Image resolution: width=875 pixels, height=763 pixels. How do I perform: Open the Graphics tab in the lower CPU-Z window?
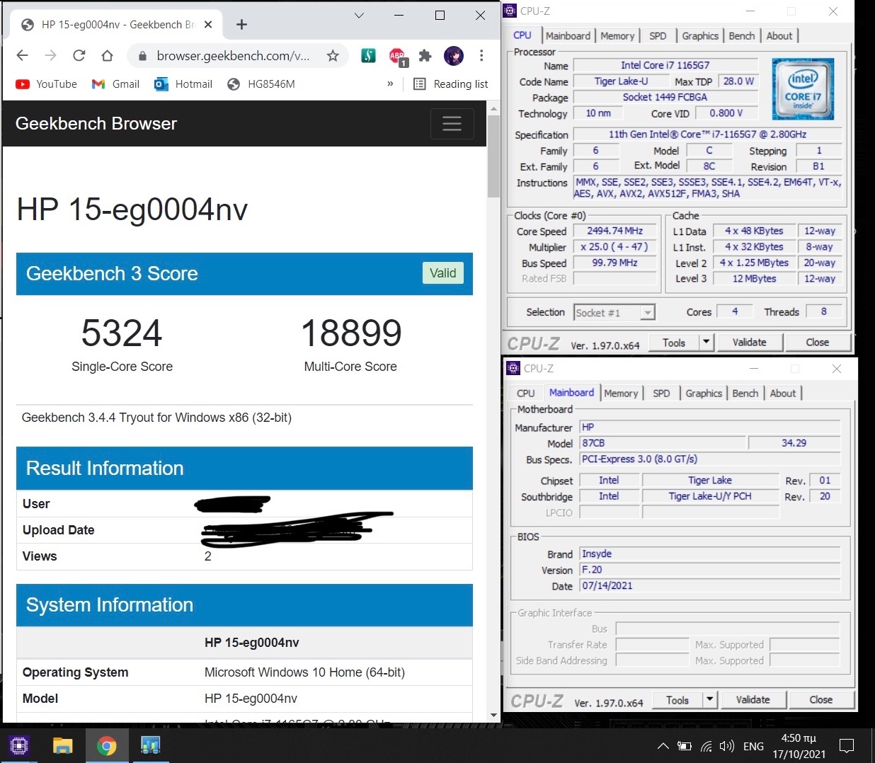704,394
